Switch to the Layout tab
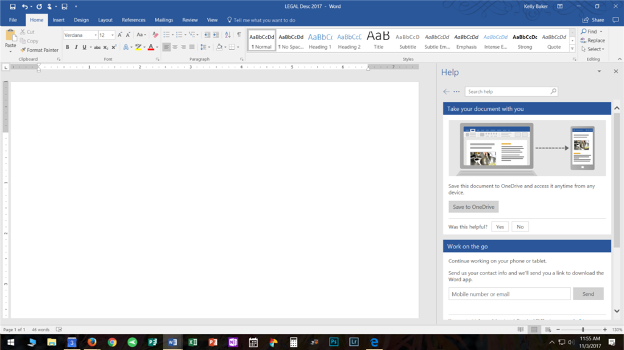 [x=105, y=20]
